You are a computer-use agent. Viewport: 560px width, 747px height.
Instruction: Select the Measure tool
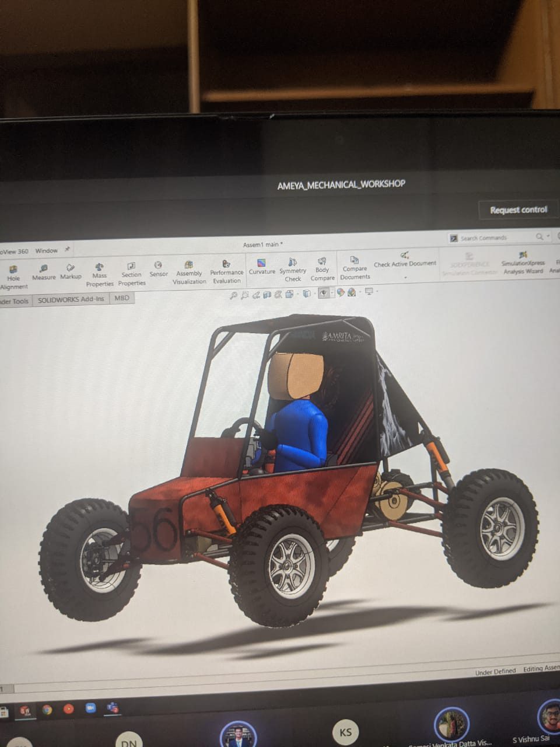pyautogui.click(x=44, y=273)
